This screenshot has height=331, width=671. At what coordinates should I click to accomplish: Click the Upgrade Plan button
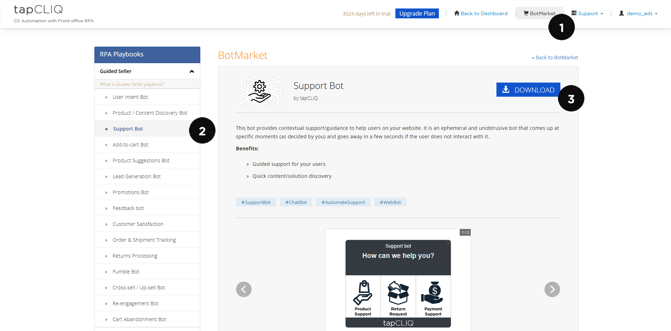tap(417, 13)
